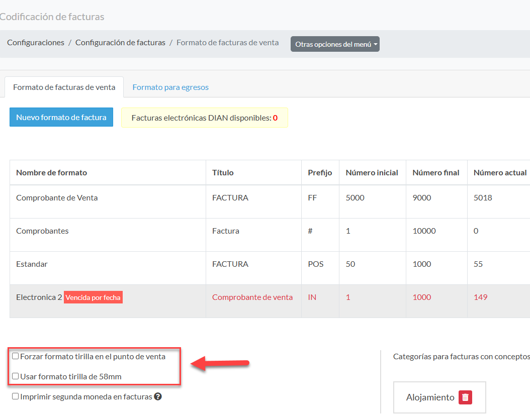Screen dimensions: 530x418
Task: Select Formato de facturas de venta tab
Action: [x=64, y=87]
